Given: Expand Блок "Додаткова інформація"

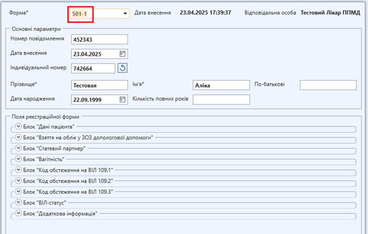Looking at the screenshot, I should (x=18, y=213).
